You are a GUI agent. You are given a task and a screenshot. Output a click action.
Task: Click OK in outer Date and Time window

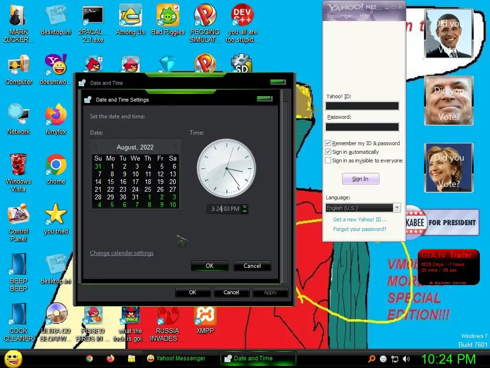click(193, 292)
